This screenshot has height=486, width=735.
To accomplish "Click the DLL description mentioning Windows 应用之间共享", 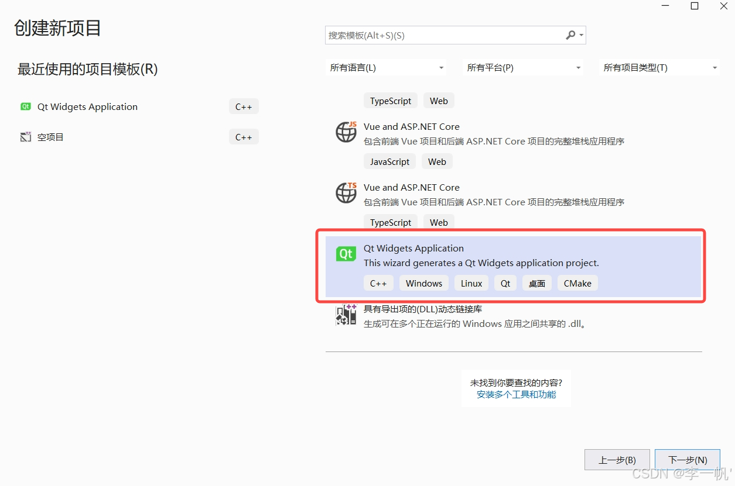I will (x=475, y=323).
